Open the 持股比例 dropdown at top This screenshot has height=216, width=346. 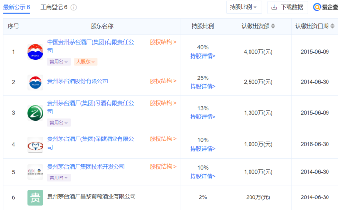pos(244,7)
